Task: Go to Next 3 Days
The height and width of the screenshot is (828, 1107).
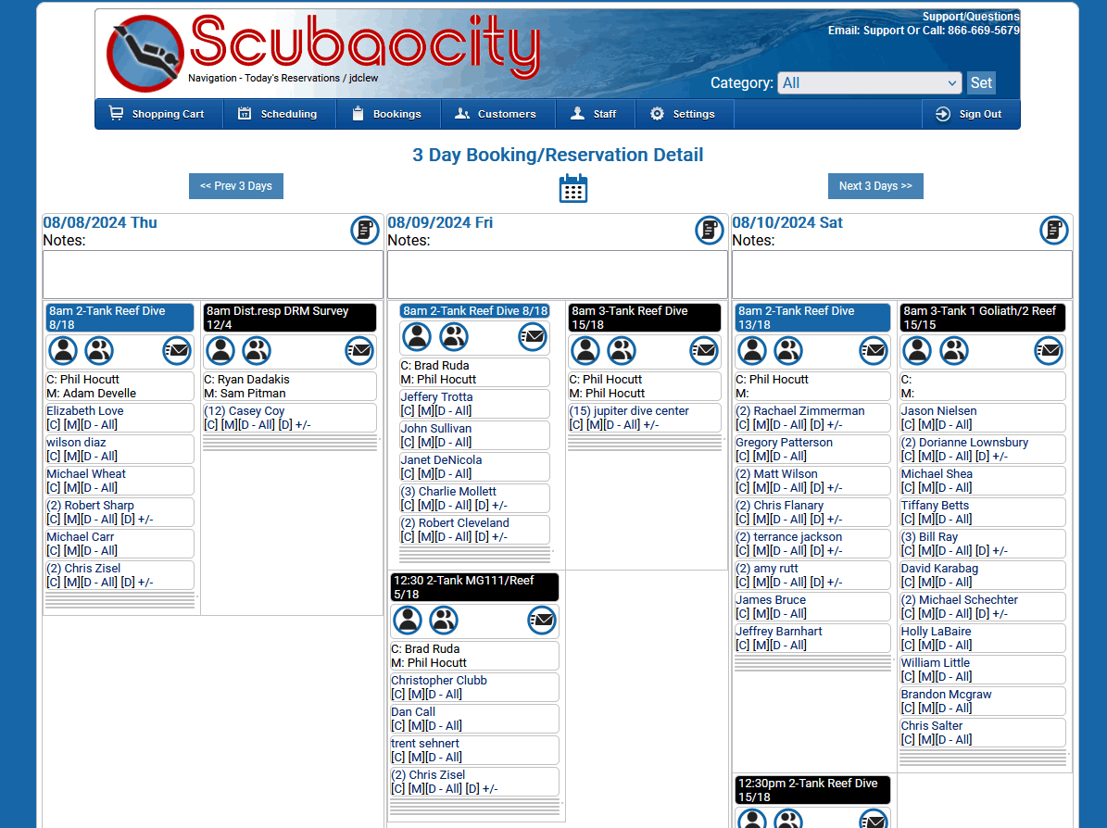Action: [875, 186]
